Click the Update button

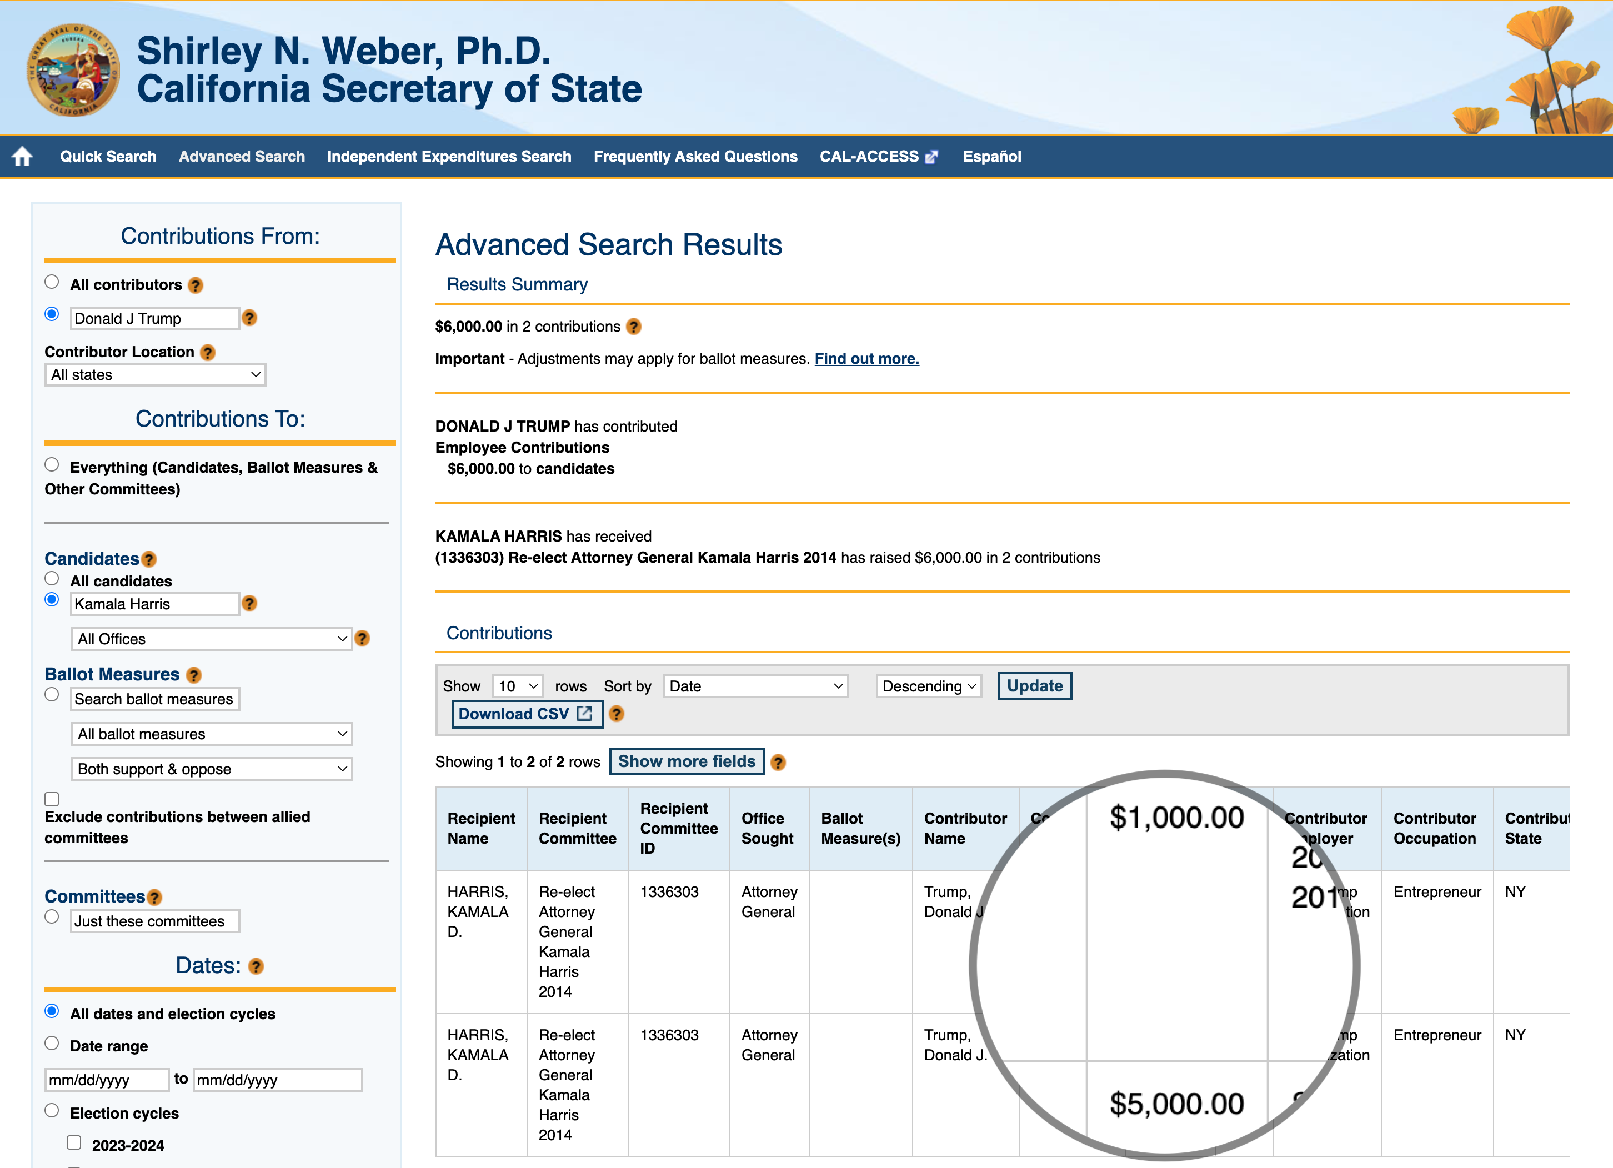click(1035, 686)
